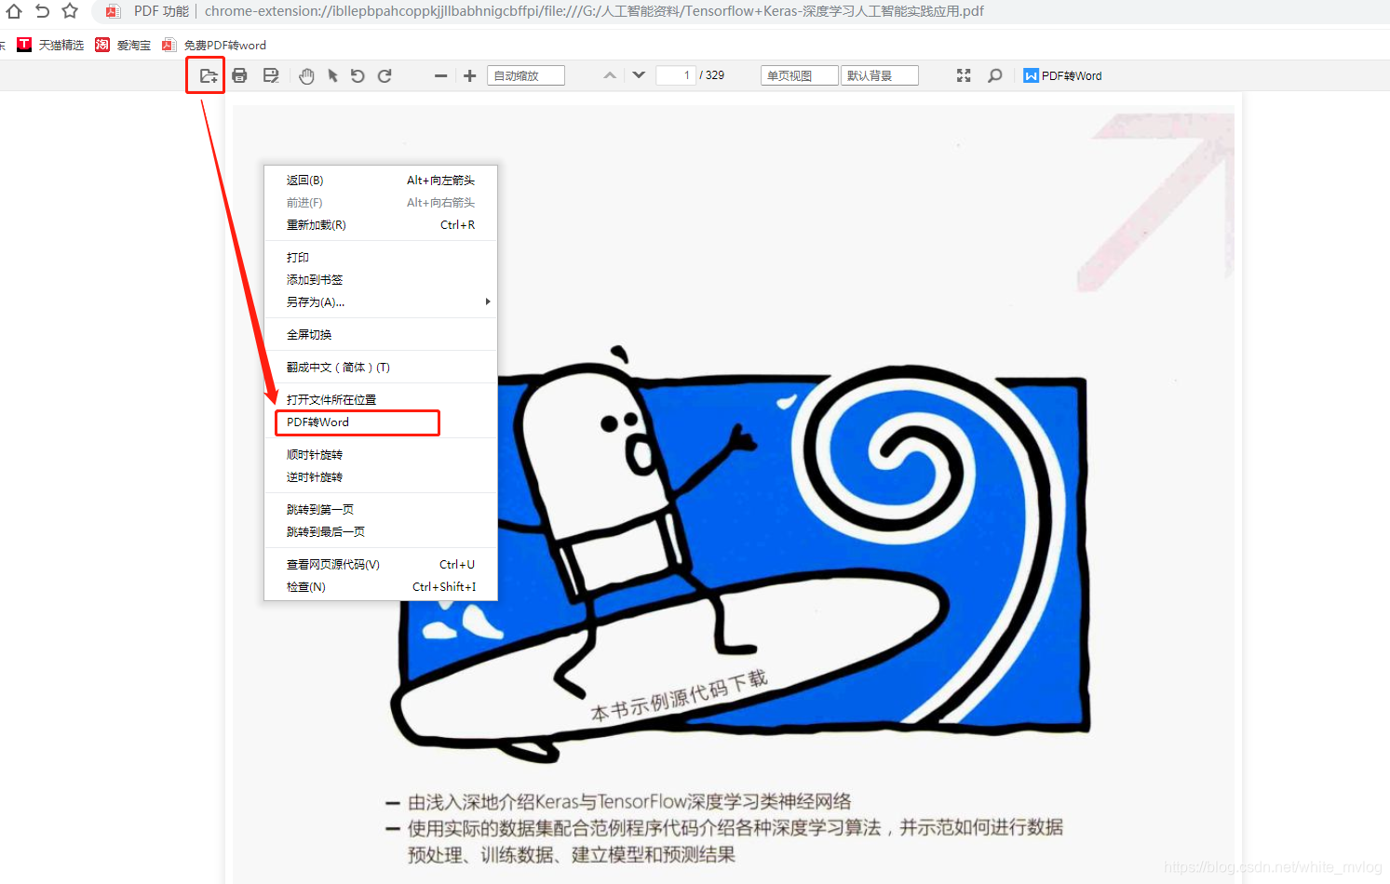Choose 打印 in context menu

point(381,258)
